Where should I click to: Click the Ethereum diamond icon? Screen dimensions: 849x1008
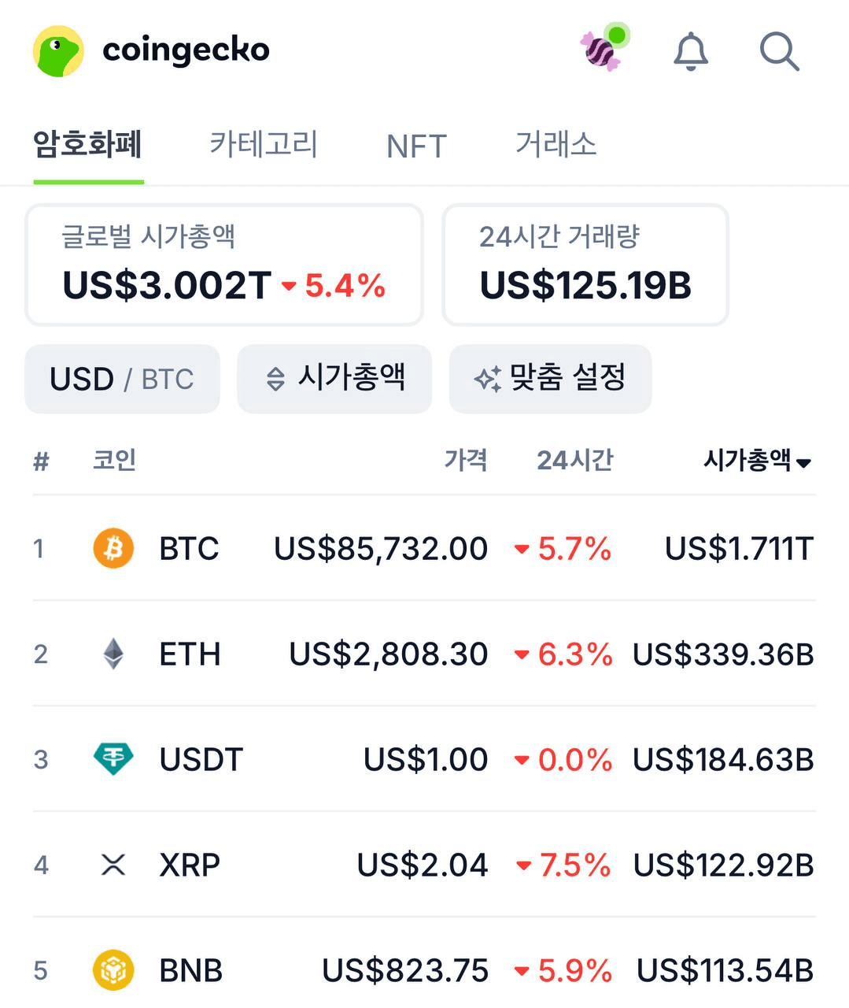pyautogui.click(x=113, y=654)
